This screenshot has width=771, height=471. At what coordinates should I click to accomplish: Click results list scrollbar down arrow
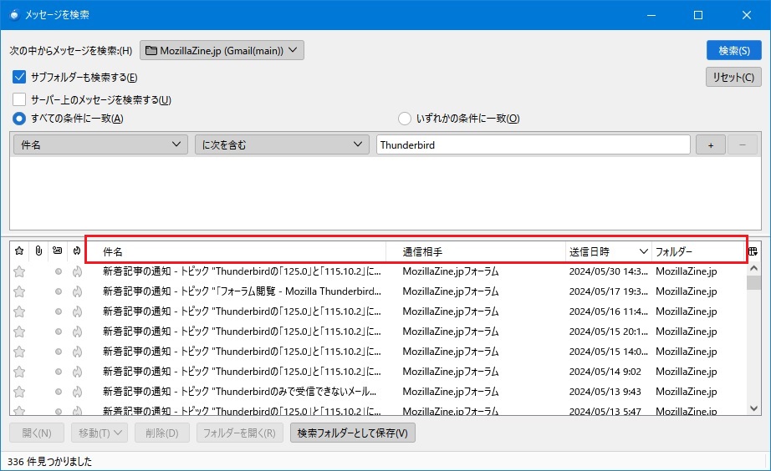pyautogui.click(x=753, y=408)
